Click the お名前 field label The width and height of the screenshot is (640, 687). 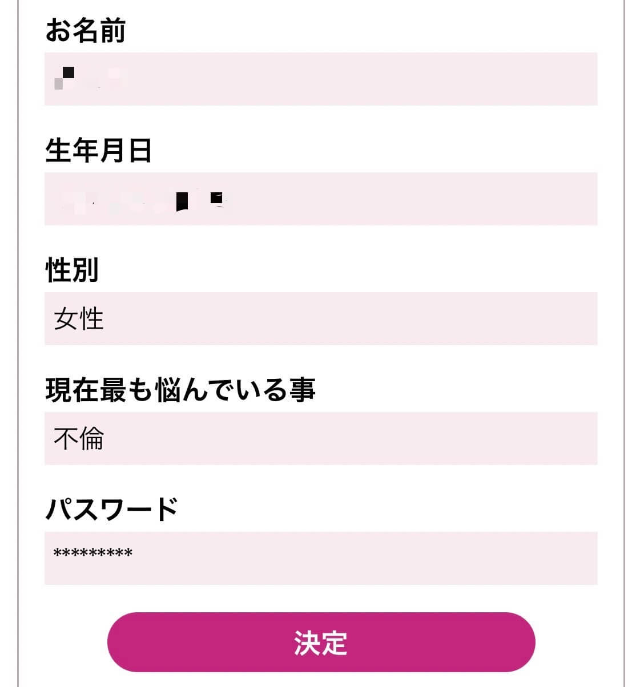[x=85, y=30]
